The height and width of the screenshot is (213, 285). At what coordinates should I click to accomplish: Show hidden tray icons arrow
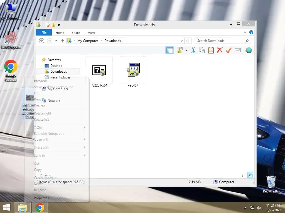click(x=245, y=208)
